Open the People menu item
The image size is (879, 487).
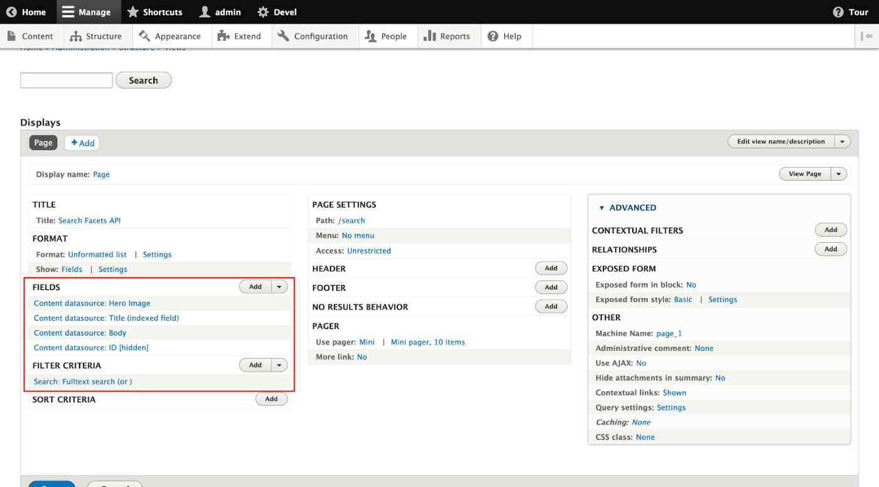tap(387, 36)
